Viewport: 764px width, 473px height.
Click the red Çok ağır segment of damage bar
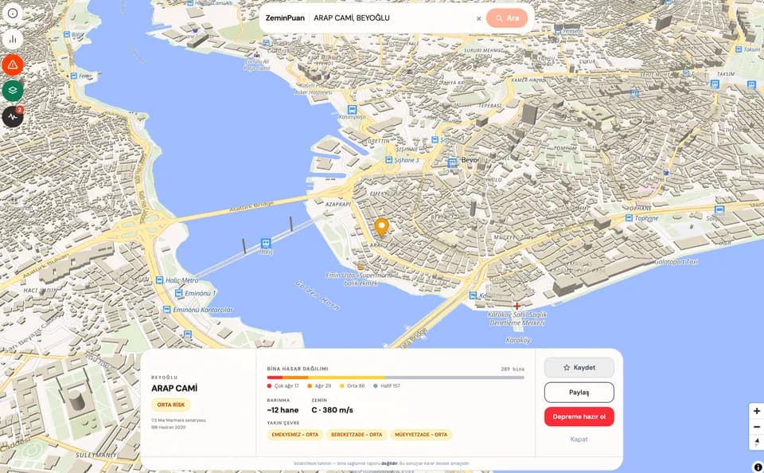click(275, 377)
